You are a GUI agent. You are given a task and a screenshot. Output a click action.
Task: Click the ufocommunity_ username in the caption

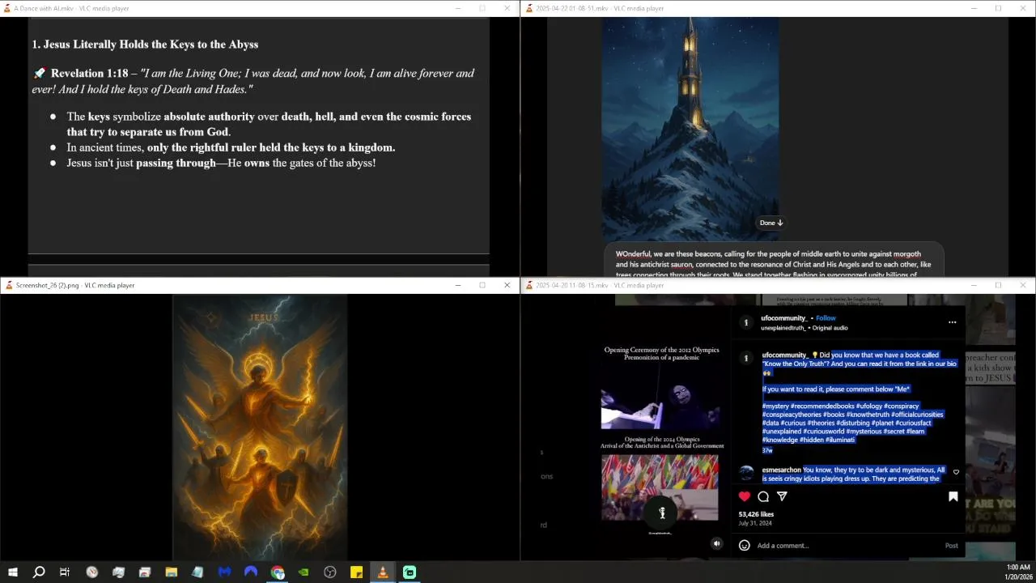pyautogui.click(x=785, y=355)
